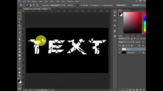Filter layers by adjustment layers
The height and width of the screenshot is (91, 163).
pos(135,38)
